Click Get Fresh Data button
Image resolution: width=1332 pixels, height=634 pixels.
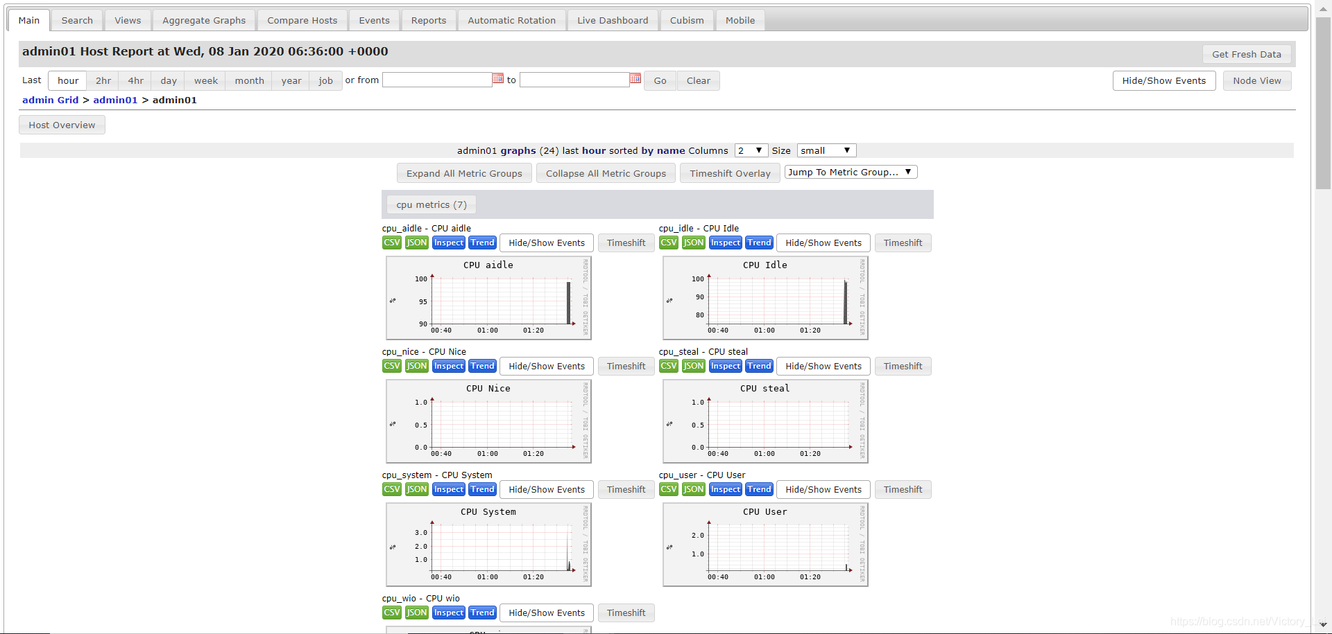coord(1247,54)
